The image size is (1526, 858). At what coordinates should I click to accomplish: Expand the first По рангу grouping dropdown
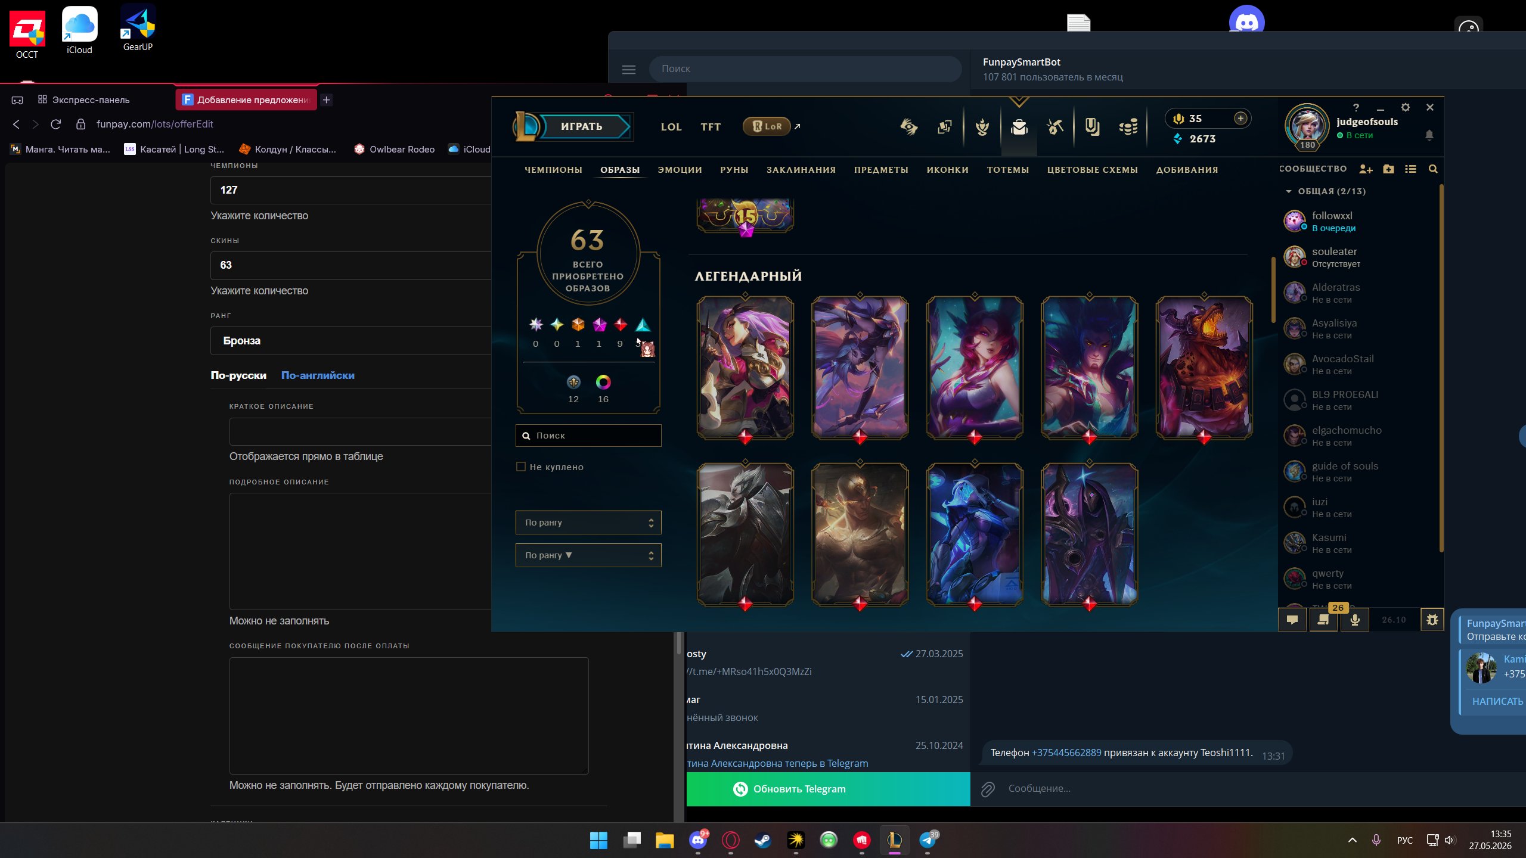coord(588,523)
